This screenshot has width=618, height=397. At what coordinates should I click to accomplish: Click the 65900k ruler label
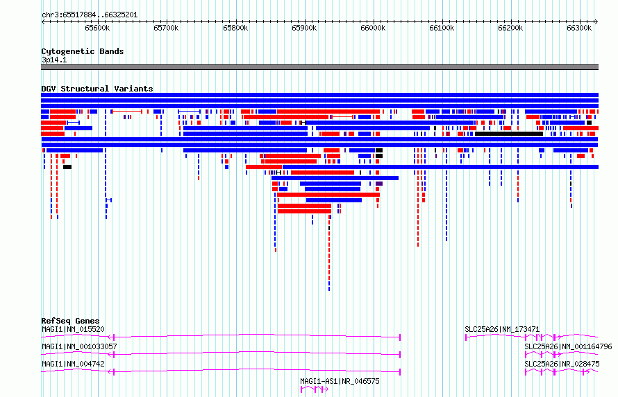(304, 28)
